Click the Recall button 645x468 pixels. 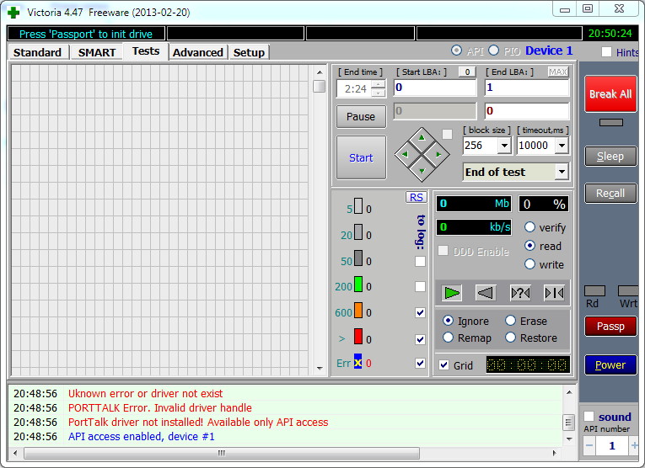tap(610, 194)
